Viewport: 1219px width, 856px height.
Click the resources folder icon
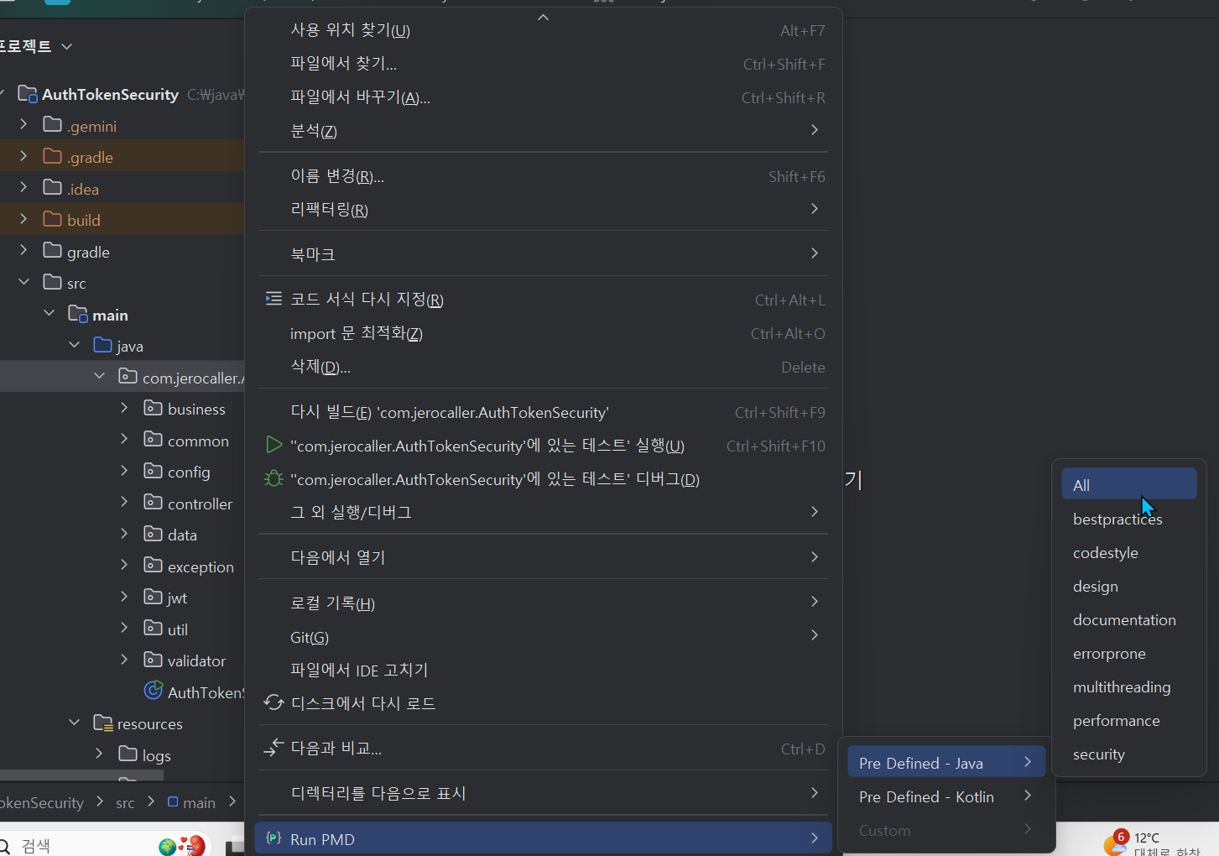click(103, 723)
